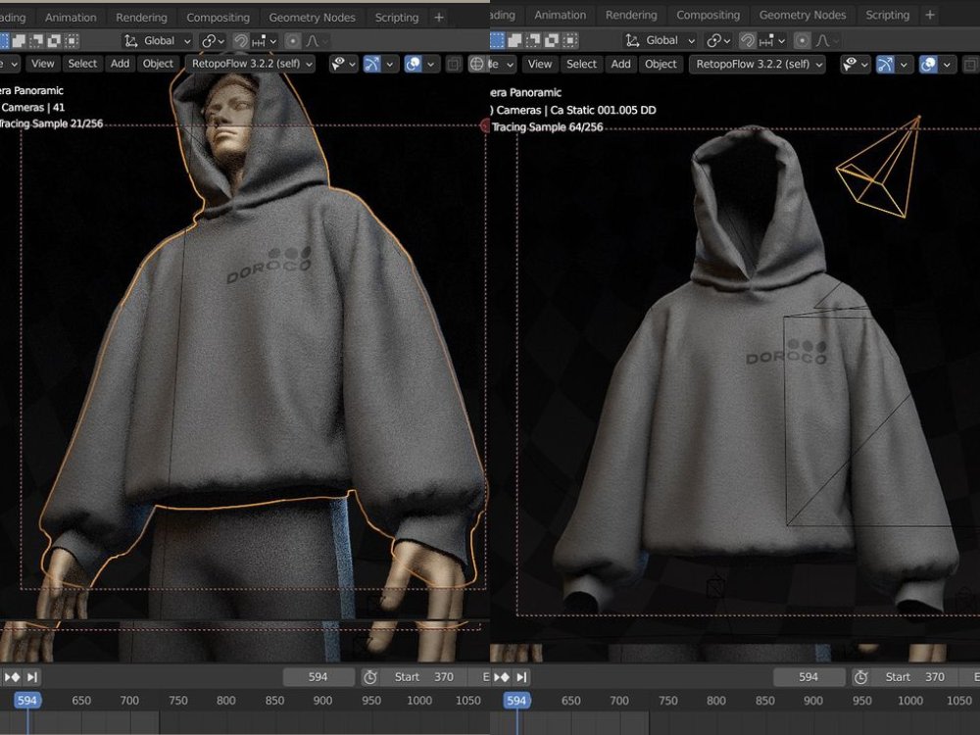Toggle viewport gizmos in left viewport
Viewport: 980px width, 735px height.
[x=371, y=64]
